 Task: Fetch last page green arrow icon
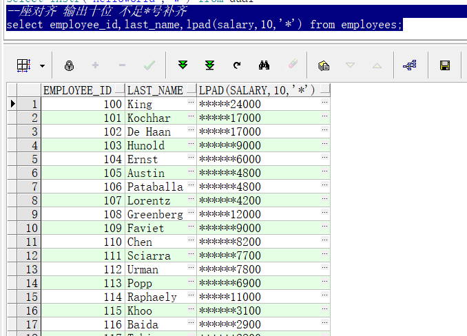point(209,65)
